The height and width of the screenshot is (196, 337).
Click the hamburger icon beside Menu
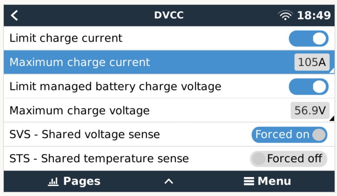coord(249,181)
